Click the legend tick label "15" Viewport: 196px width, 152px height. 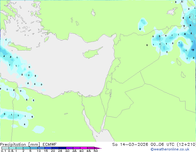[x=46, y=151]
